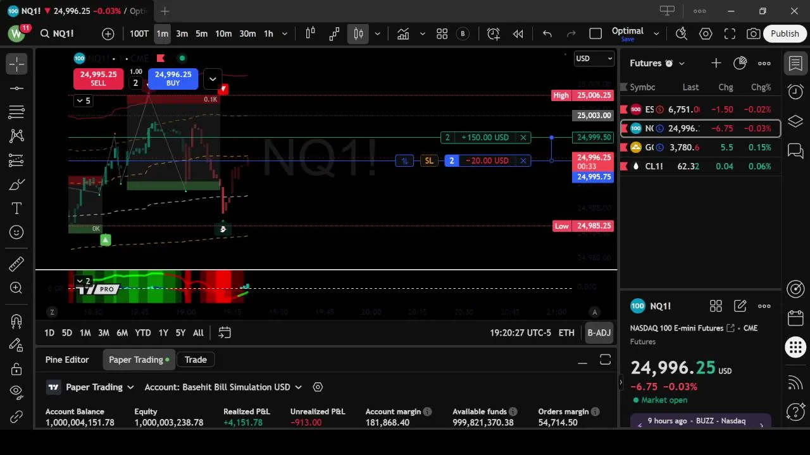The width and height of the screenshot is (810, 455).
Task: Open chats panel in right sidebar
Action: pyautogui.click(x=795, y=150)
